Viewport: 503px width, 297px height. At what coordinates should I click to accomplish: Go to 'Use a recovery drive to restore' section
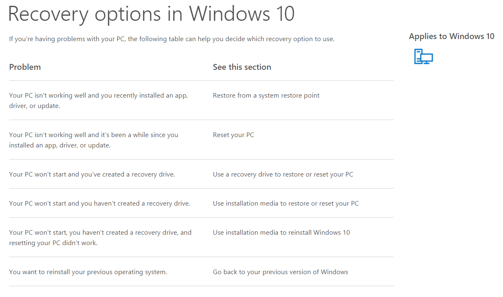pos(283,174)
